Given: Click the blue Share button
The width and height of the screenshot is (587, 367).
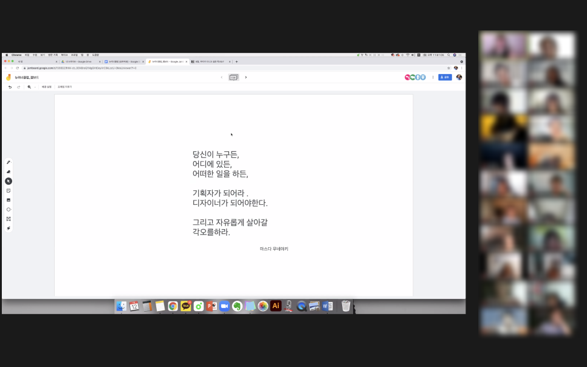Looking at the screenshot, I should tap(445, 77).
